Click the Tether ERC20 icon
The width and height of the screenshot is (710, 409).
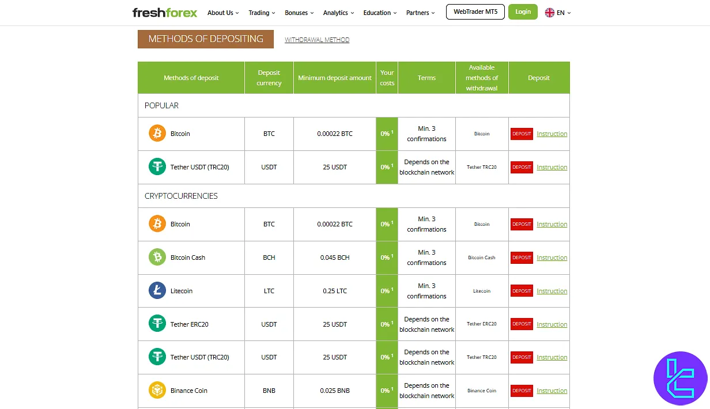click(x=157, y=324)
